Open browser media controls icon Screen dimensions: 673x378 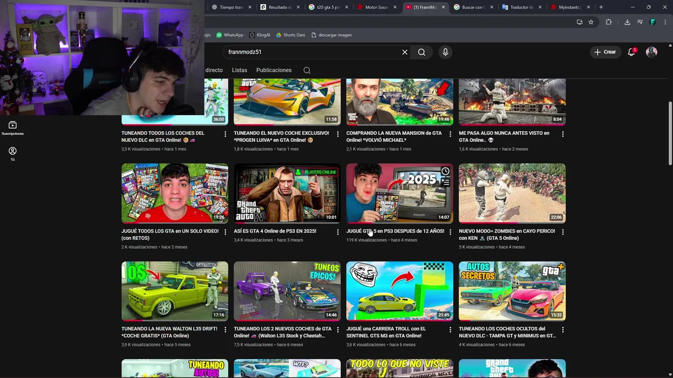640,22
